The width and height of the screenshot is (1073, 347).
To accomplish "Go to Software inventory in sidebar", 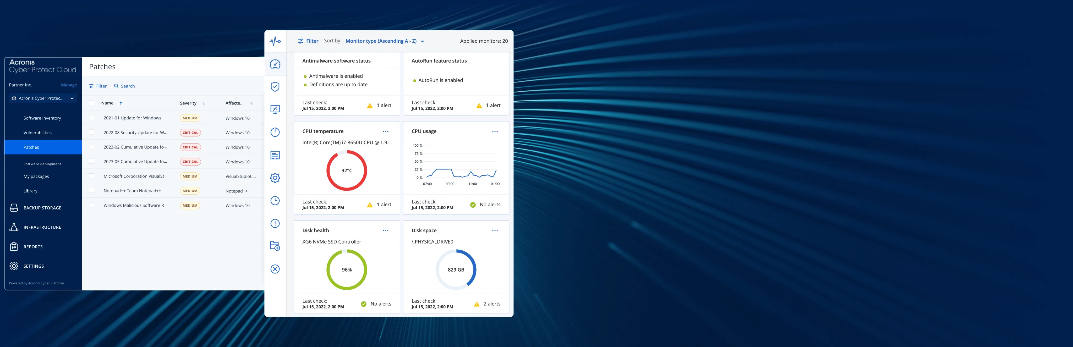I will [x=42, y=118].
